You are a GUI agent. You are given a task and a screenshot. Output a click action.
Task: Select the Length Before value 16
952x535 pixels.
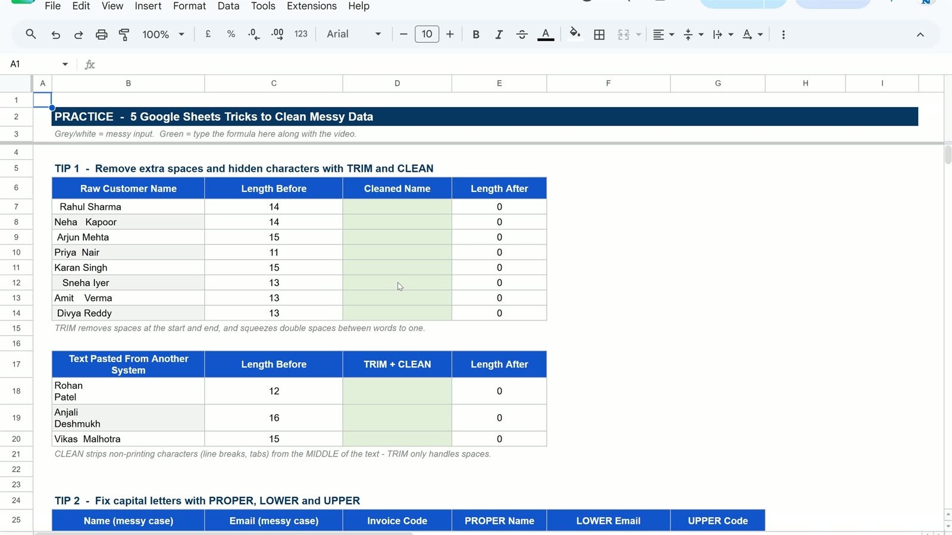point(274,418)
